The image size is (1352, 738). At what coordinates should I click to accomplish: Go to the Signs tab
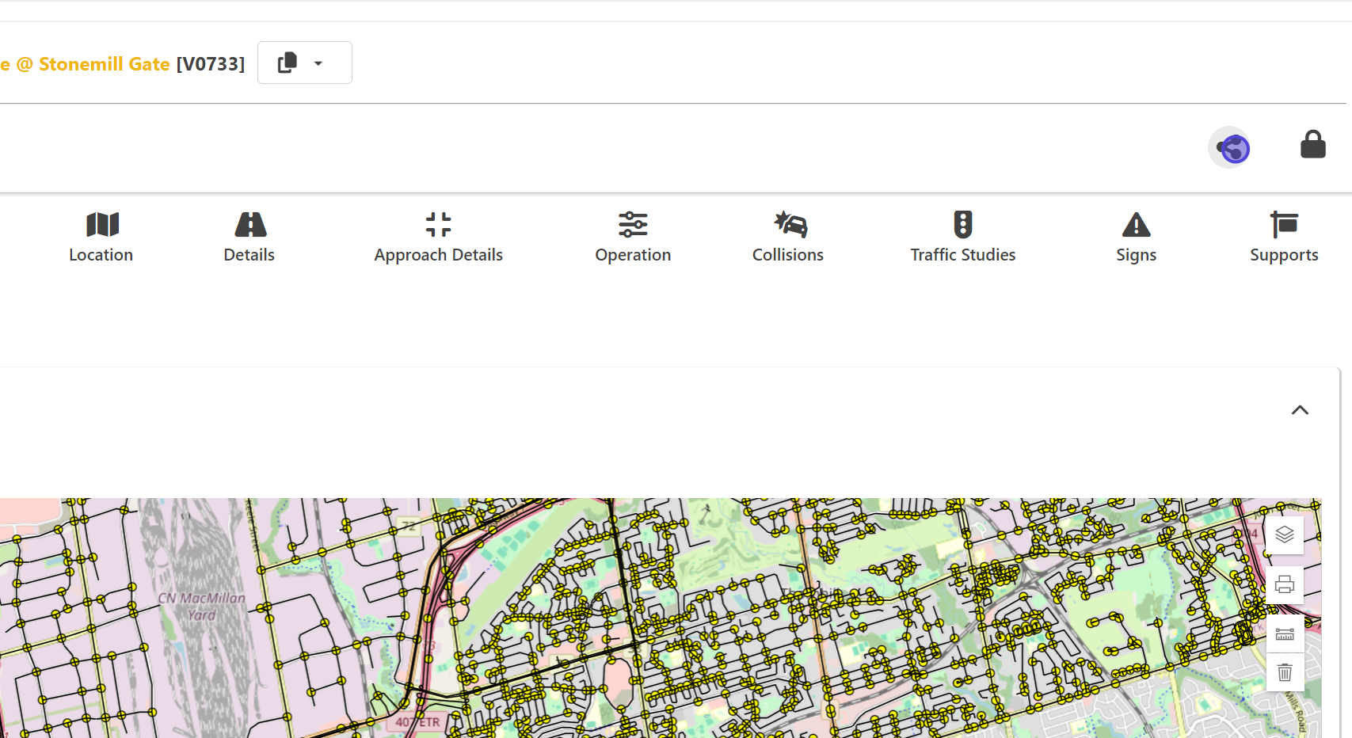[1136, 237]
